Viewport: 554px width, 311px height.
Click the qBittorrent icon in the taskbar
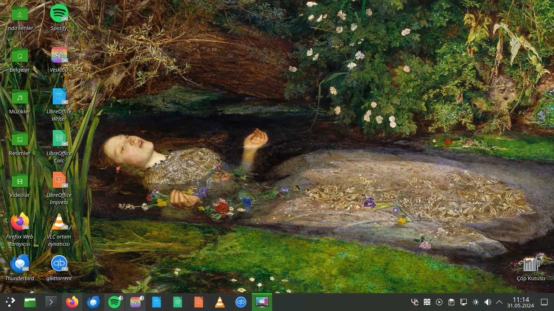(x=241, y=302)
